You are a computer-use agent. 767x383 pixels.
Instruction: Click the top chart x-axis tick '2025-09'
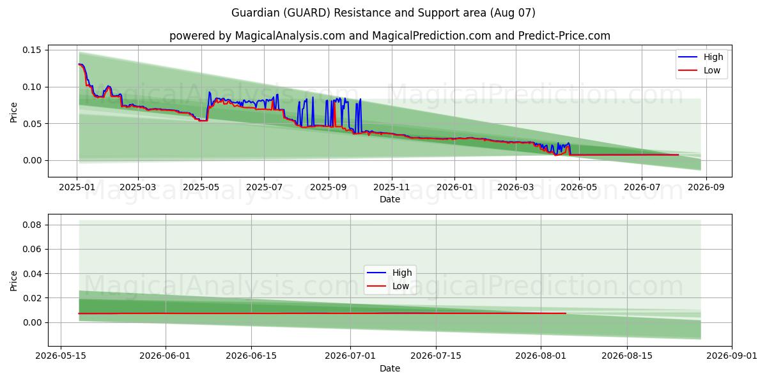[329, 188]
